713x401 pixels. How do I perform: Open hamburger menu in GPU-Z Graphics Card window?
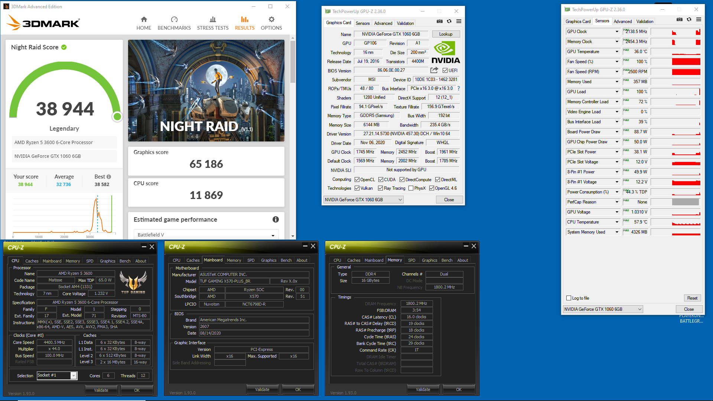(x=459, y=22)
